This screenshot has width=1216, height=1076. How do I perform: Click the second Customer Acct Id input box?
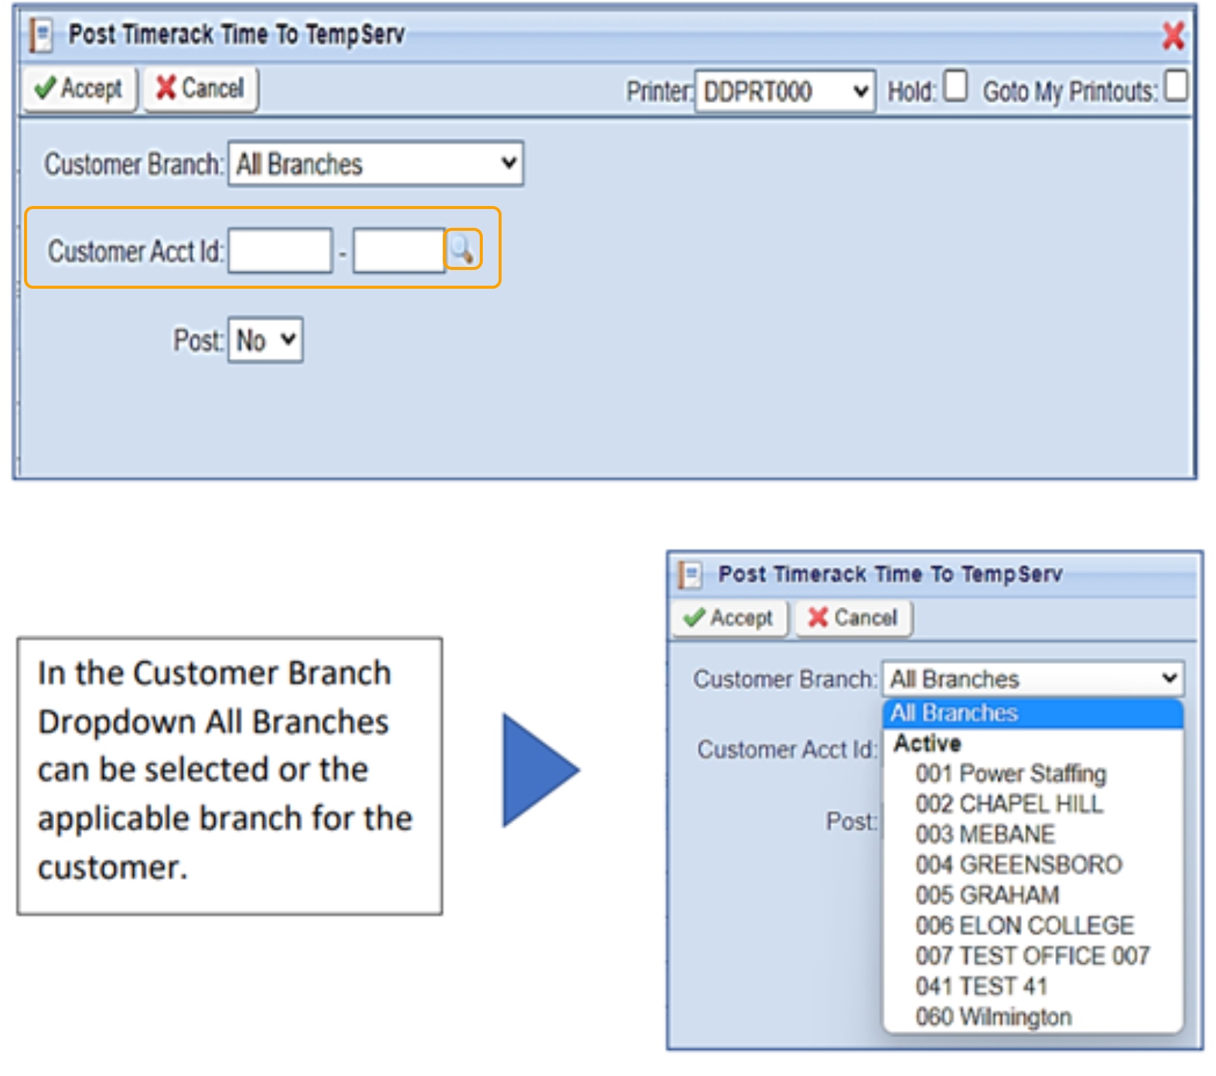[399, 250]
